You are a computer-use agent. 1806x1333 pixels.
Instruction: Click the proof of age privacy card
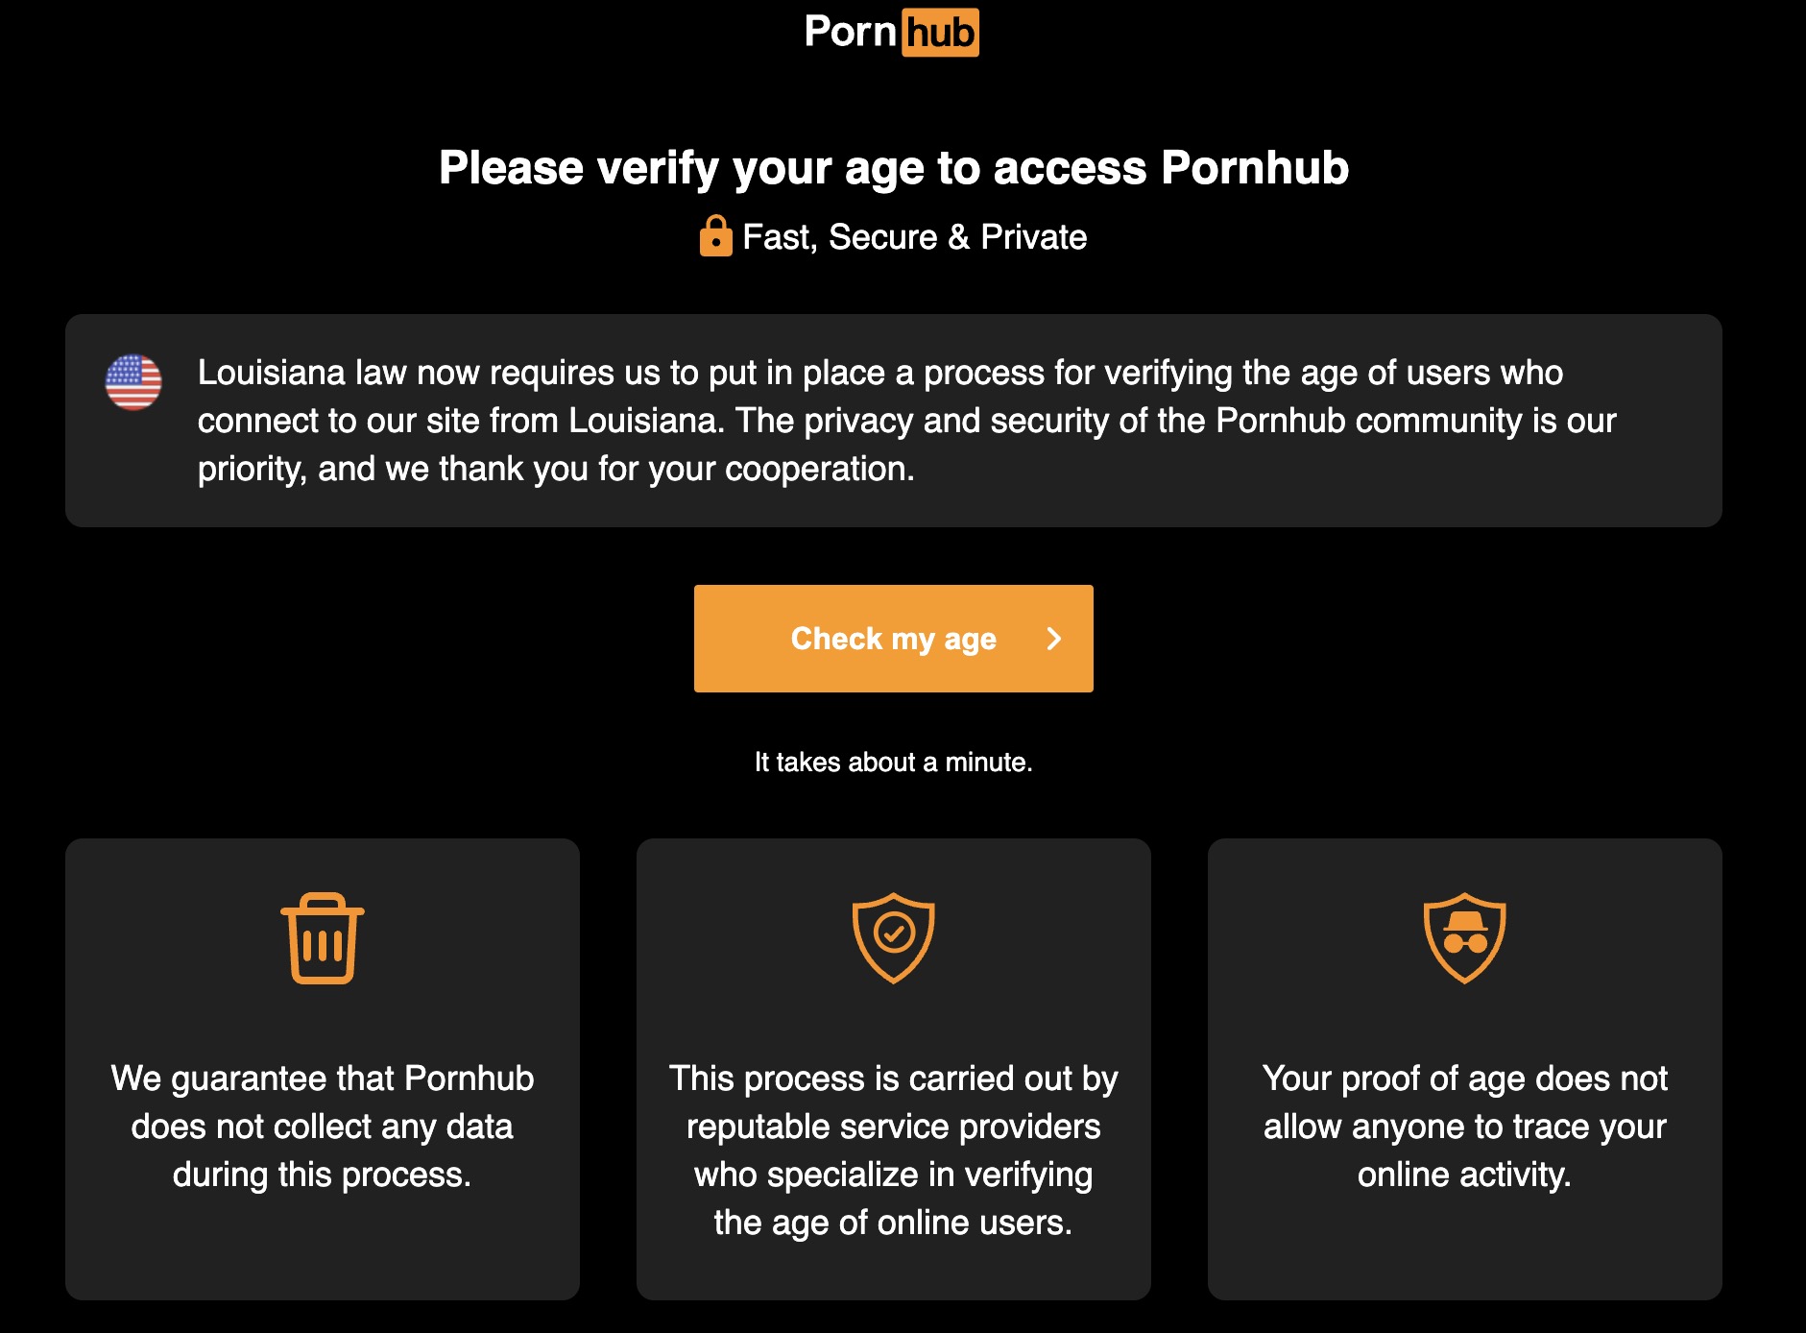click(1464, 1066)
